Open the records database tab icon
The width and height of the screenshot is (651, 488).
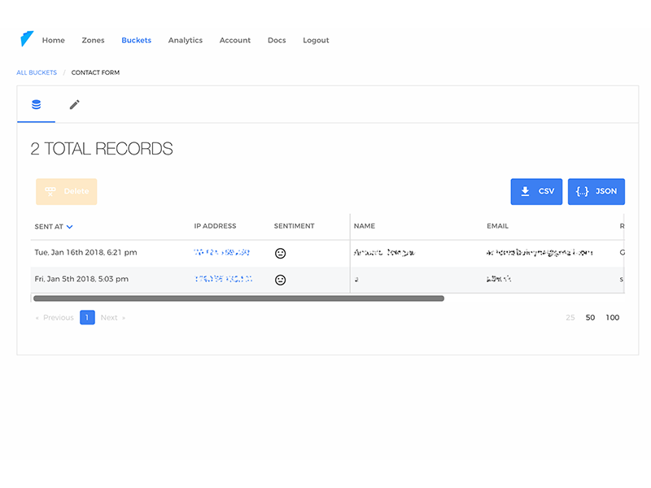[36, 105]
